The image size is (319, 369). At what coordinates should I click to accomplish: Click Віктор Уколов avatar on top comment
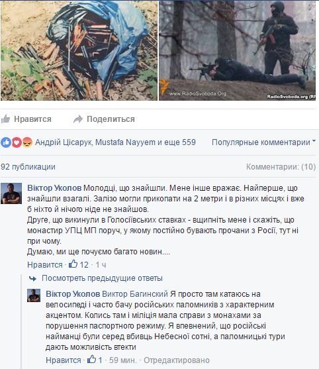[11, 193]
